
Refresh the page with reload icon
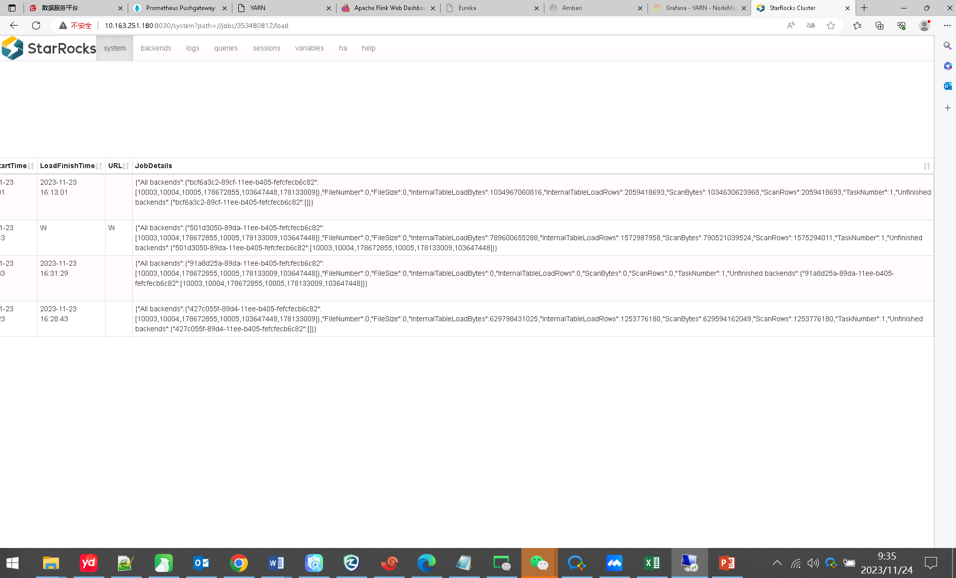click(36, 26)
